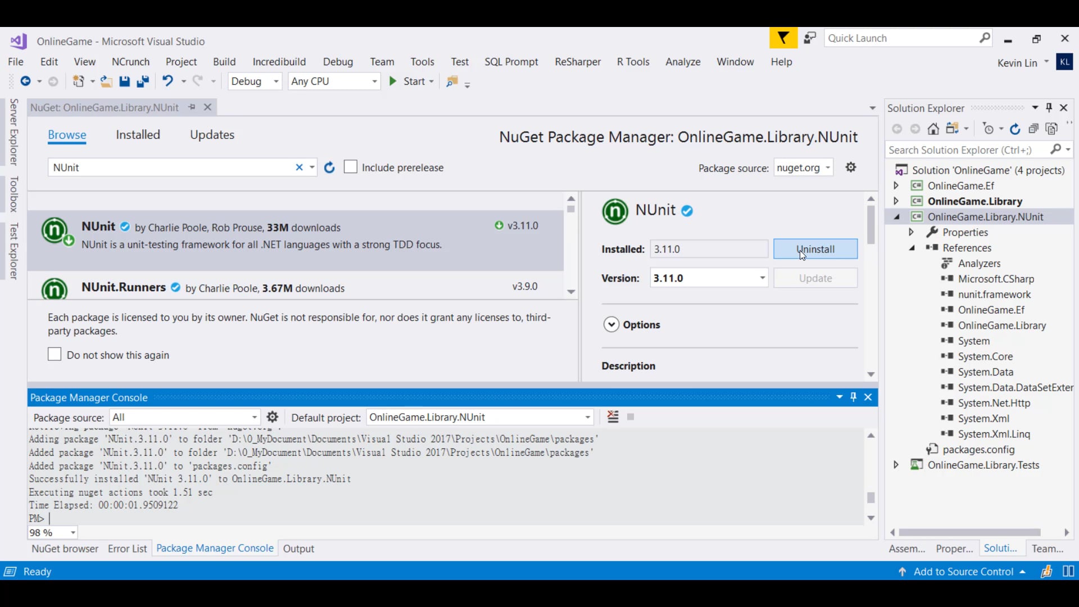Screen dimensions: 1079x607
Task: Open the ReSharper menu
Action: [x=577, y=62]
